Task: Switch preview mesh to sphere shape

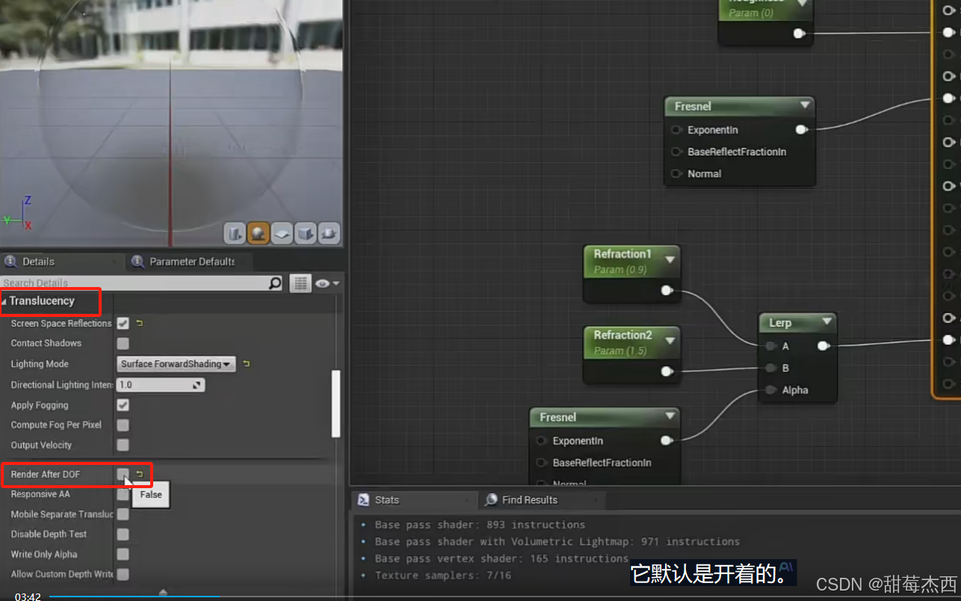Action: click(259, 234)
